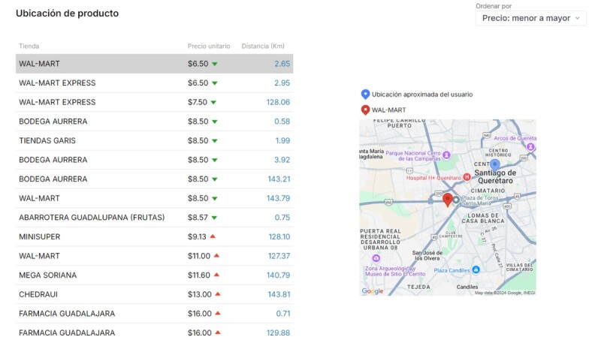Image resolution: width=601 pixels, height=340 pixels.
Task: Open the Ordenar por price sort dropdown
Action: pos(530,18)
